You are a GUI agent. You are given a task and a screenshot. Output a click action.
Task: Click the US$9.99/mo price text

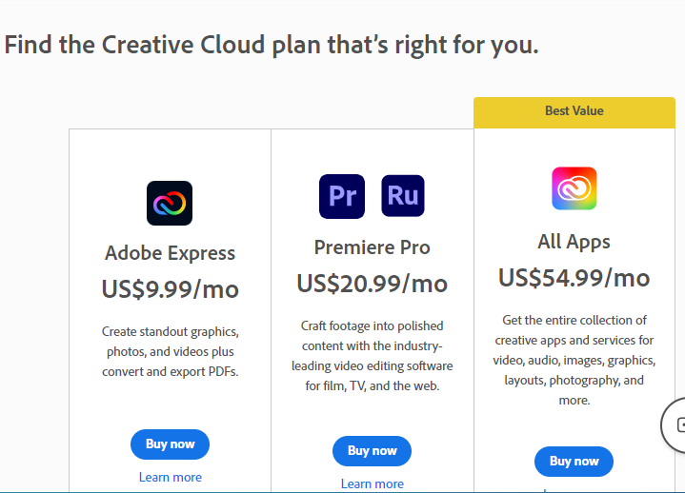click(170, 289)
